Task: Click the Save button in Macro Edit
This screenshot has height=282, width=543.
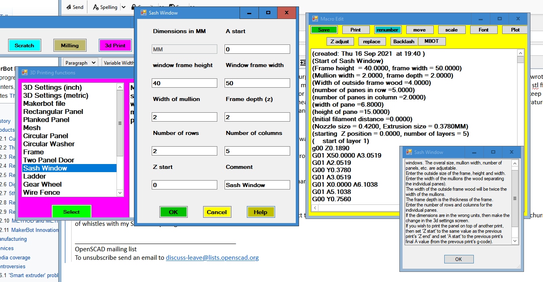Action: point(324,30)
